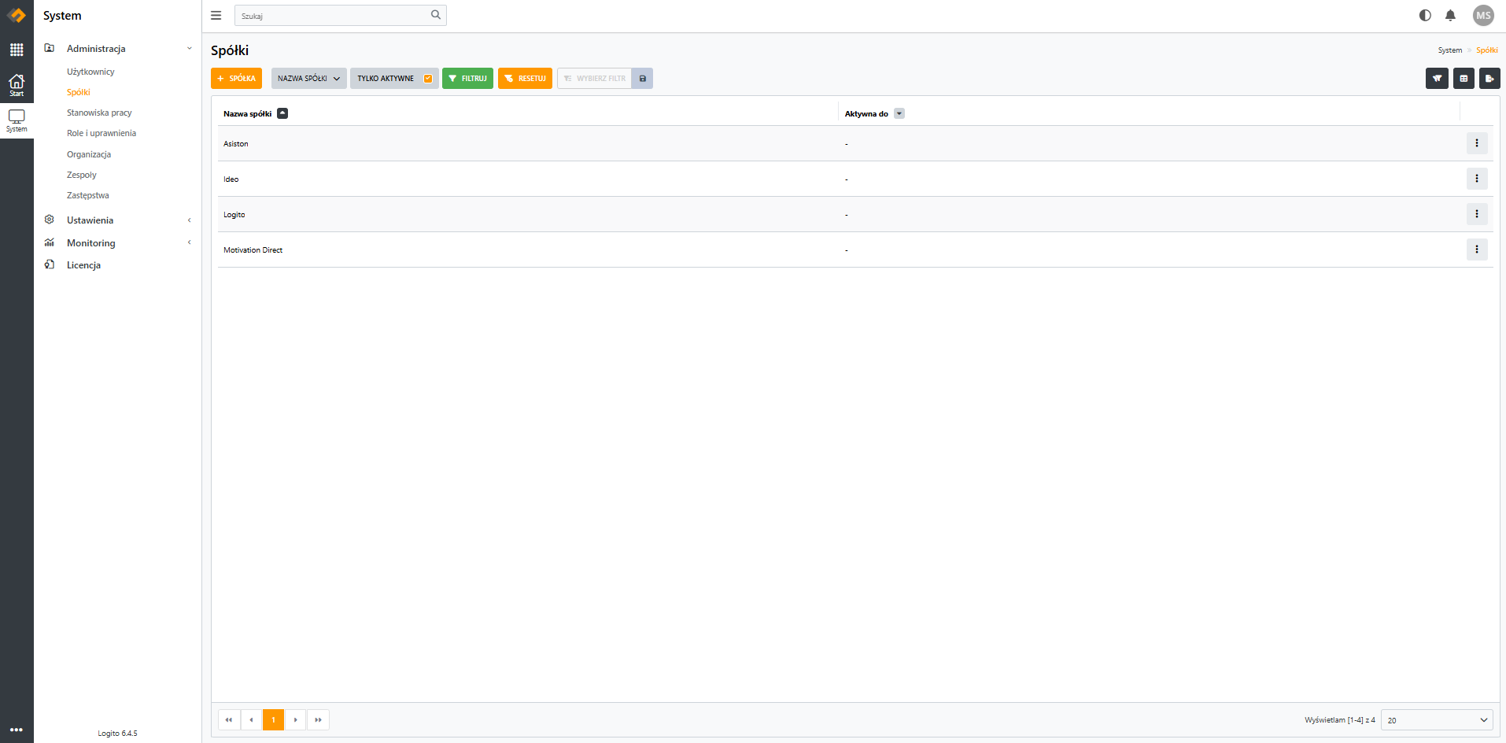Click the green Filtruj button
The height and width of the screenshot is (743, 1506).
coord(467,78)
